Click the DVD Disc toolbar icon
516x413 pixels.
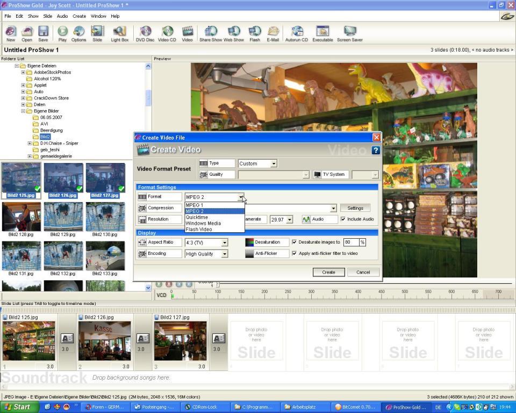click(145, 33)
